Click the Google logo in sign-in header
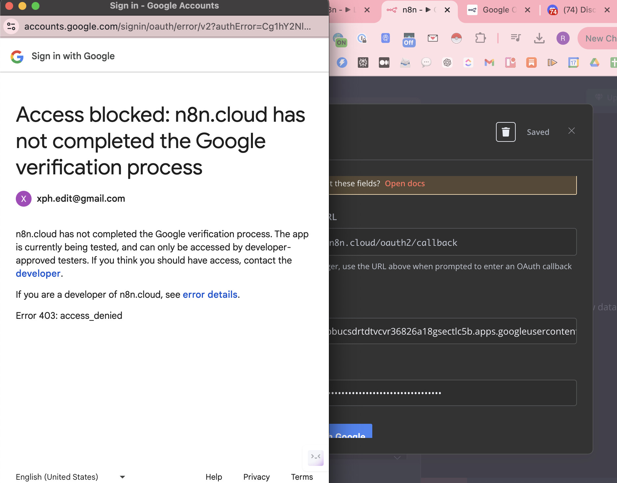This screenshot has width=617, height=483. pyautogui.click(x=17, y=57)
